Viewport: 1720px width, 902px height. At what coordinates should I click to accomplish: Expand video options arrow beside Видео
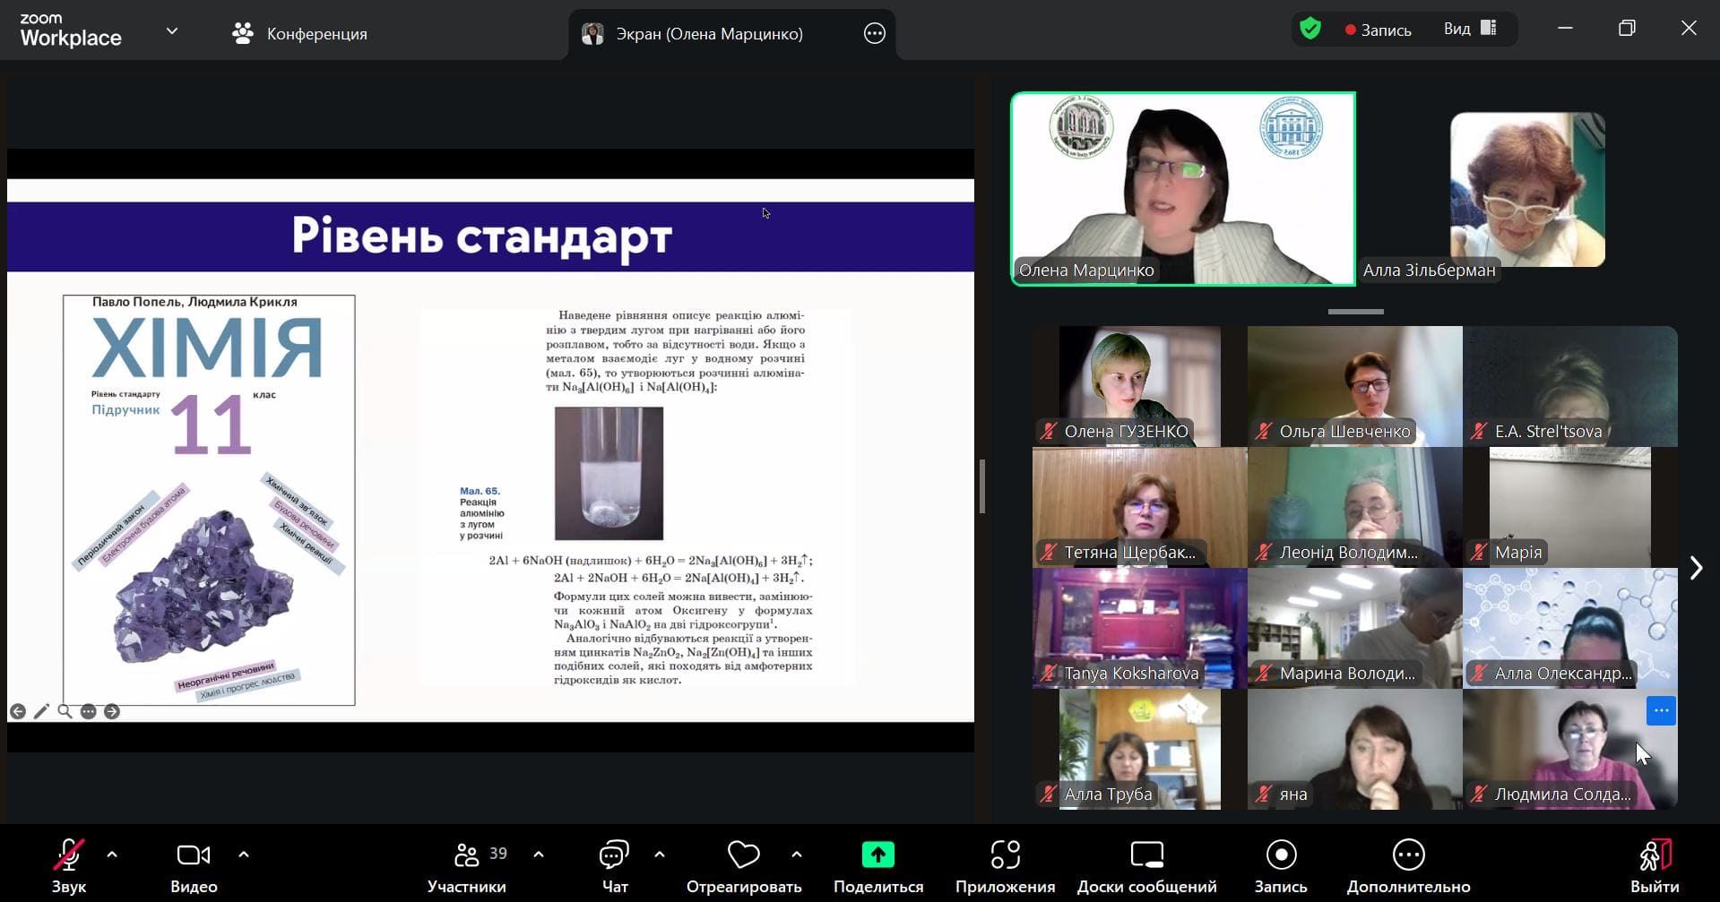(244, 855)
